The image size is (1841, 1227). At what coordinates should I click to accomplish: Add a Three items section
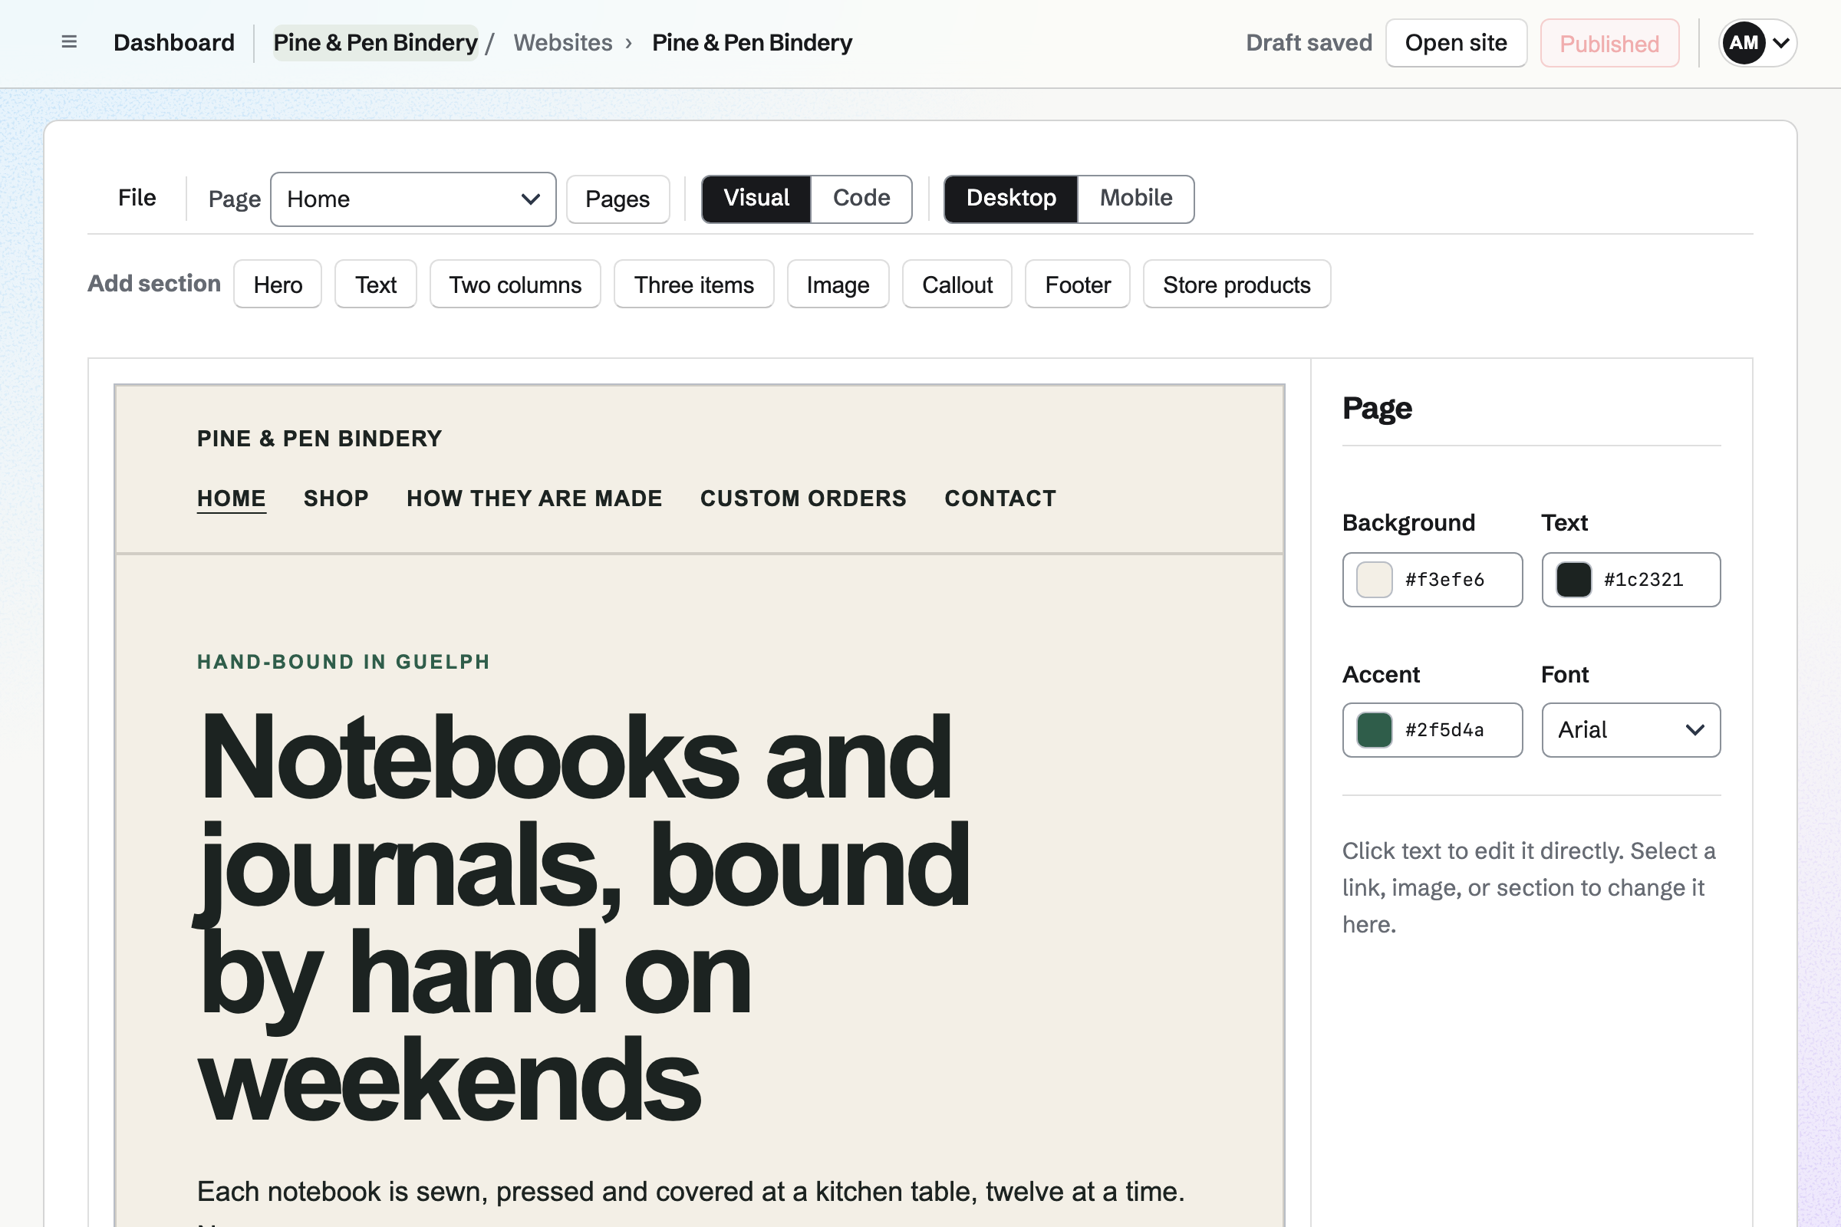[x=694, y=284]
